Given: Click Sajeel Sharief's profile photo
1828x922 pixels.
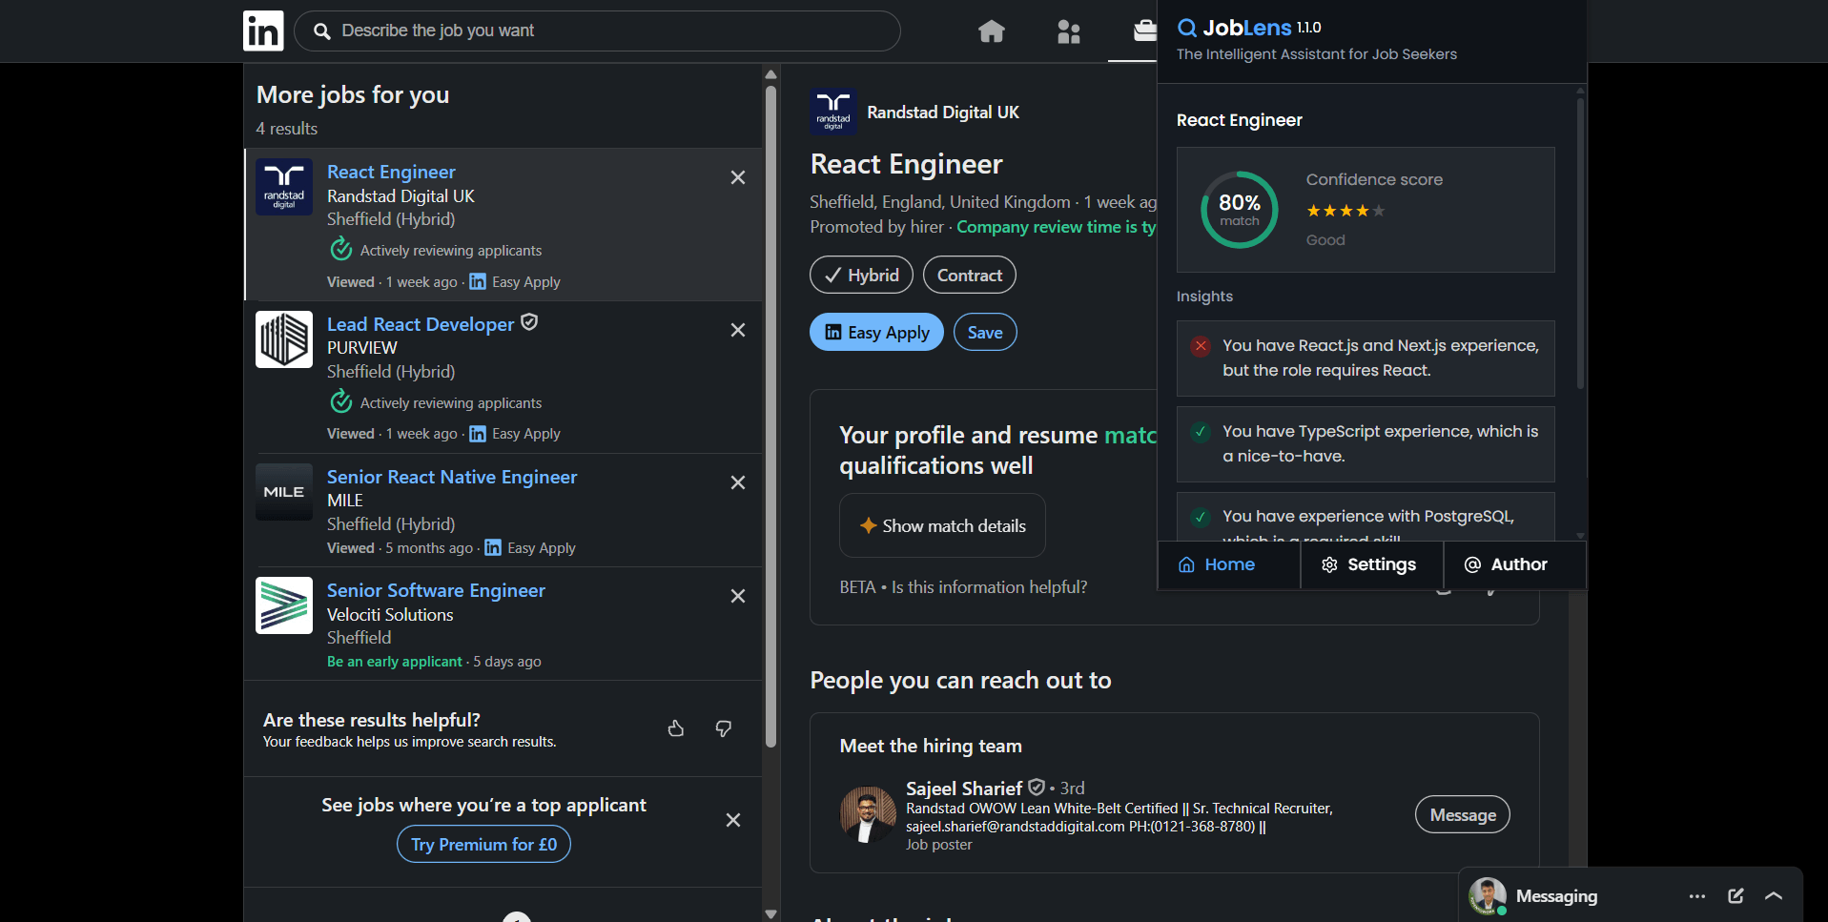Looking at the screenshot, I should click(868, 814).
